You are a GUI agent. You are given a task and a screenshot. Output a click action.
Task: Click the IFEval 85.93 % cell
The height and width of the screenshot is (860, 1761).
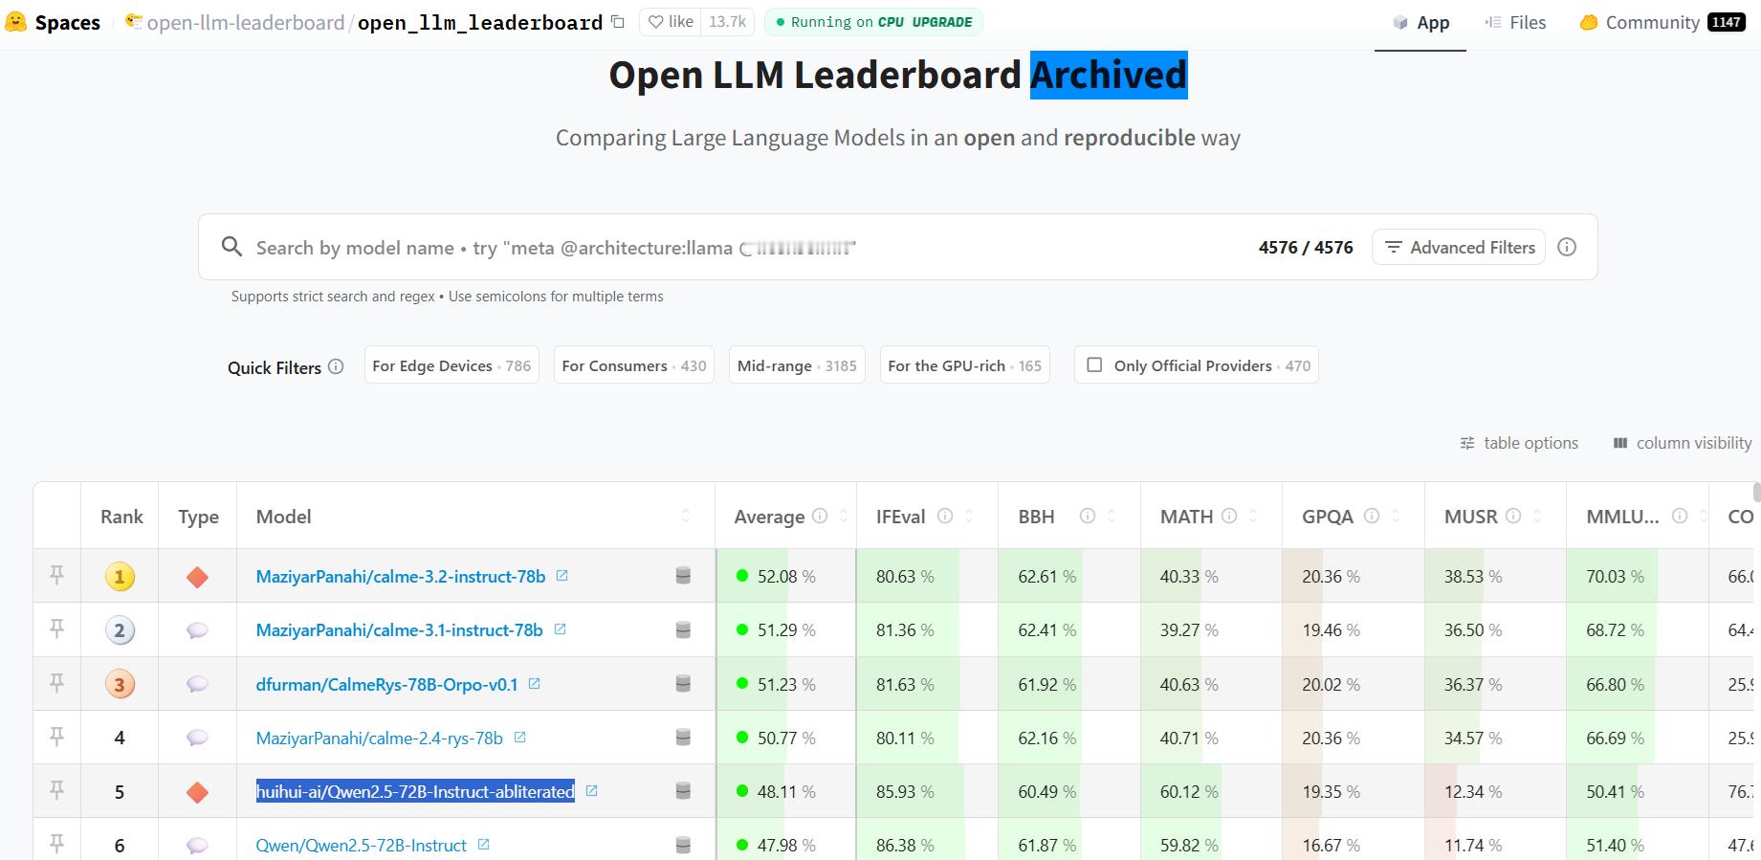coord(927,791)
